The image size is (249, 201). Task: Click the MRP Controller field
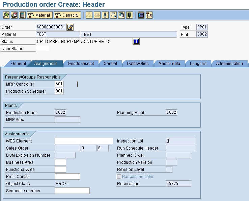59,84
